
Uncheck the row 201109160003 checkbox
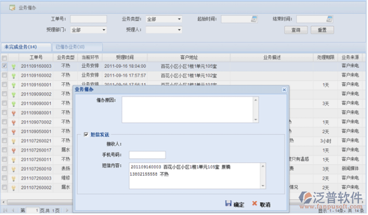(4, 66)
